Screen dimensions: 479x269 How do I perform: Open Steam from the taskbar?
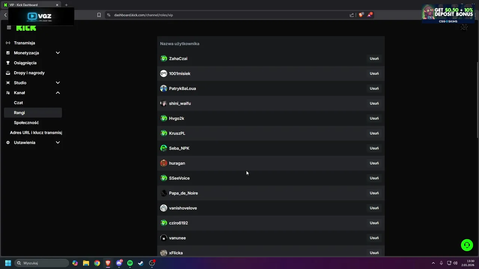tap(141, 263)
